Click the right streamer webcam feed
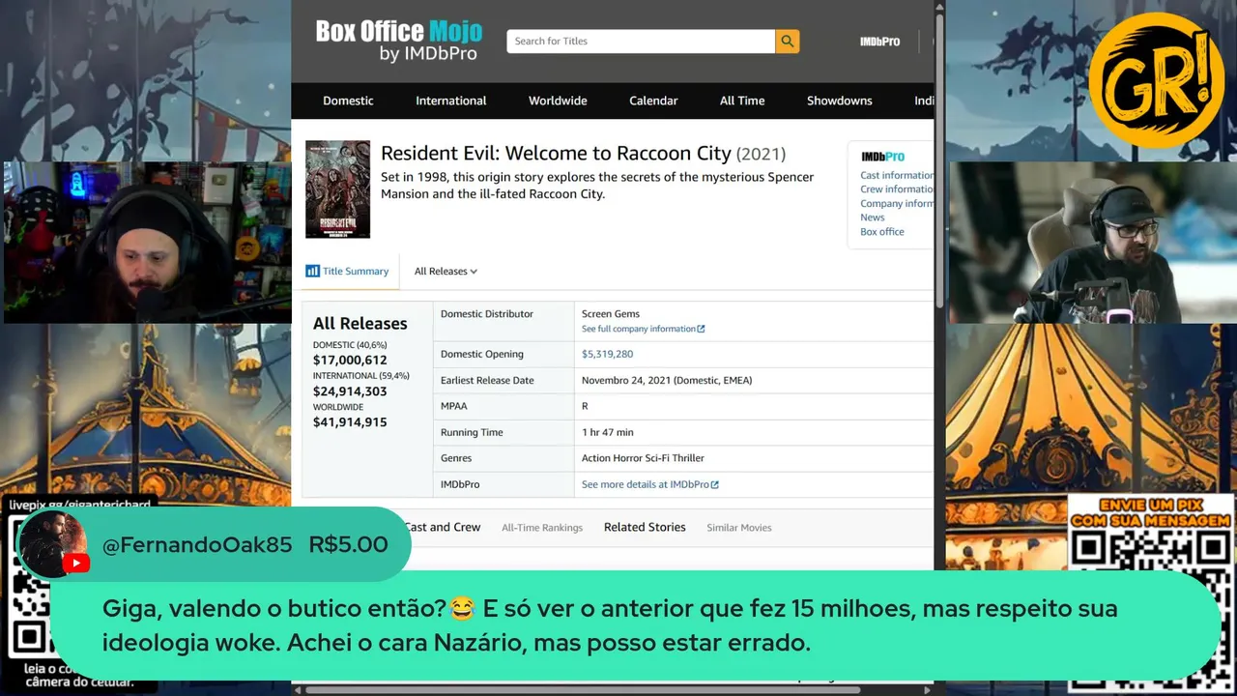Viewport: 1237px width, 696px height. click(x=1092, y=243)
